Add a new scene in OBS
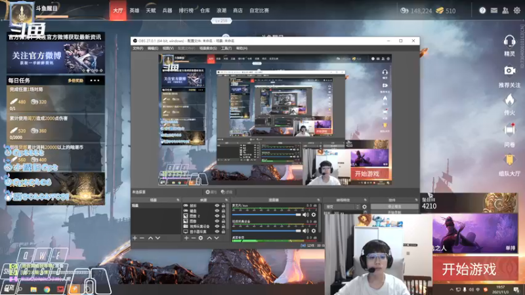 [x=135, y=238]
